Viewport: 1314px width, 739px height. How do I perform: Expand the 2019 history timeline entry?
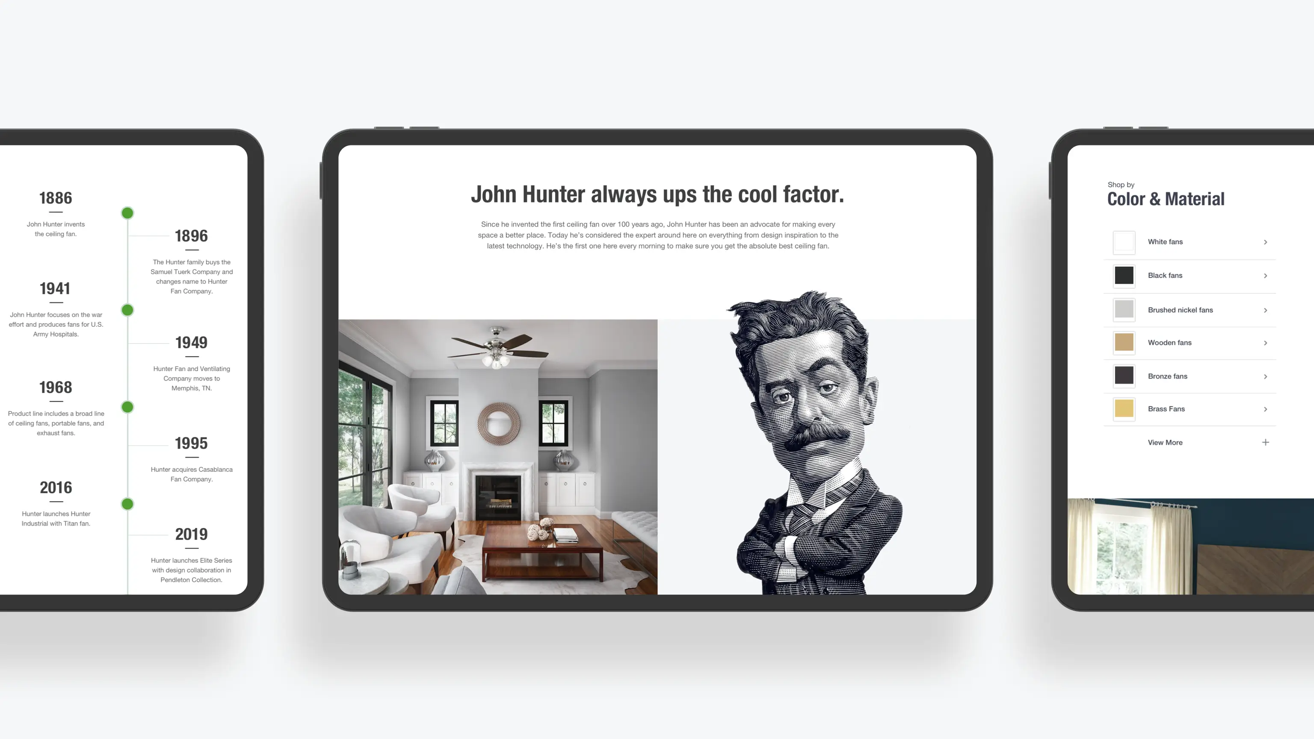[190, 534]
